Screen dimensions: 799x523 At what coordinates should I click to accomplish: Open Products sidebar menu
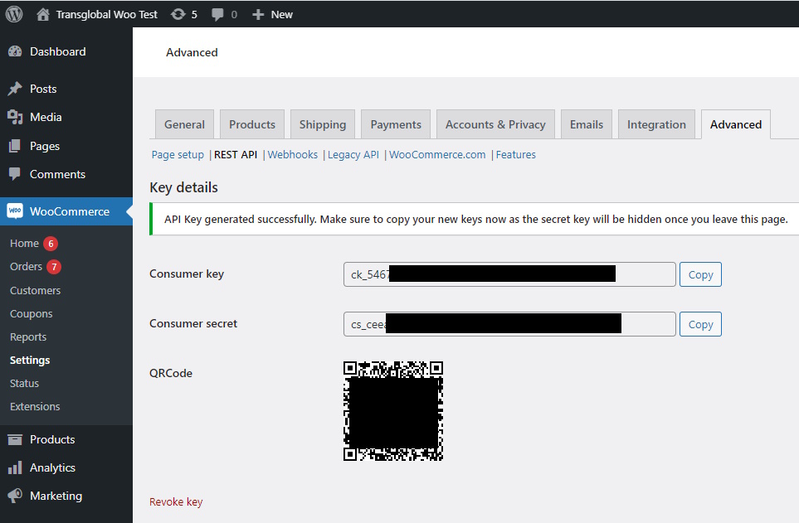pyautogui.click(x=52, y=439)
